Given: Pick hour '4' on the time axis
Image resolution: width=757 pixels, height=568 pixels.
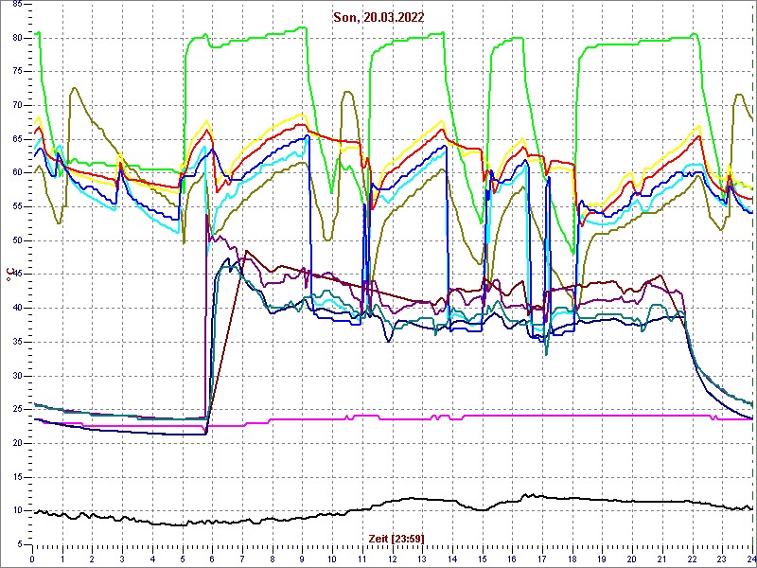Looking at the screenshot, I should click(x=152, y=558).
